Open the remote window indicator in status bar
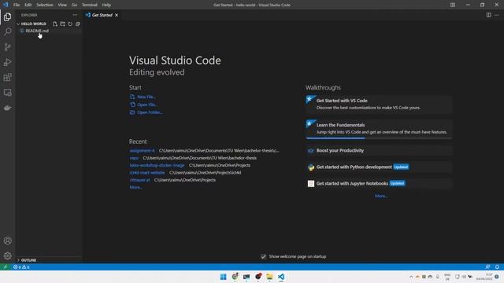Viewport: 504px width, 283px height. (6, 267)
